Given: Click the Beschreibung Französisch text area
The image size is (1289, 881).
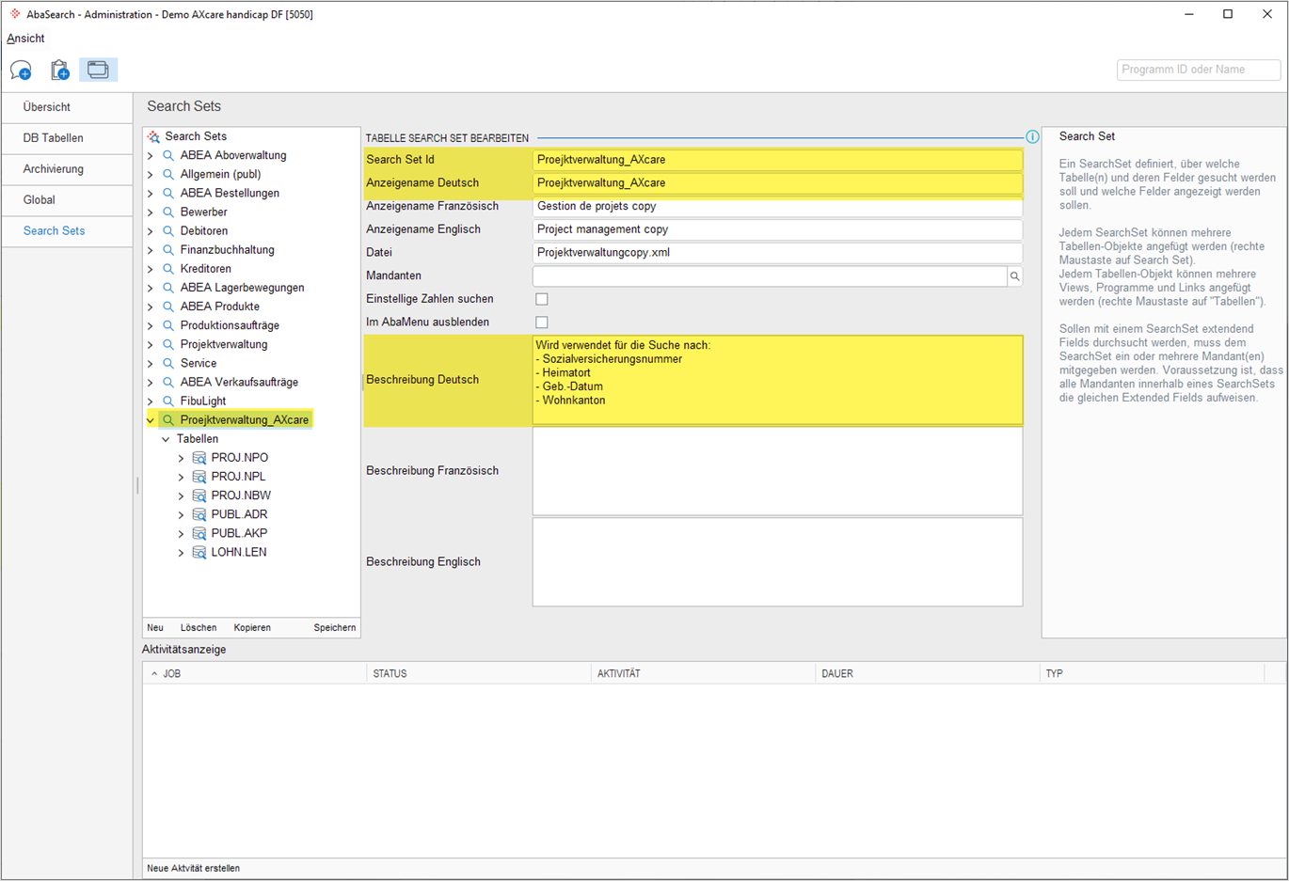Looking at the screenshot, I should coord(777,471).
